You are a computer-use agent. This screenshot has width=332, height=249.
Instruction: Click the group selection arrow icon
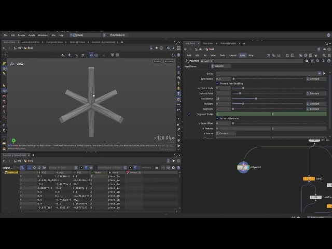tap(324, 74)
